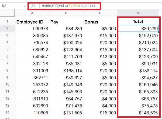Select cell with Employee ID 580622
The image size is (162, 119).
pyautogui.click(x=32, y=50)
